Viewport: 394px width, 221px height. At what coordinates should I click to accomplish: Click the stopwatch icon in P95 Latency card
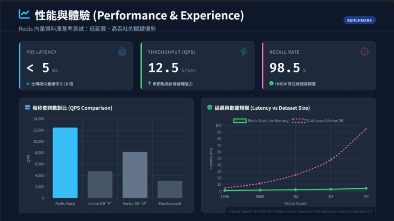point(122,52)
